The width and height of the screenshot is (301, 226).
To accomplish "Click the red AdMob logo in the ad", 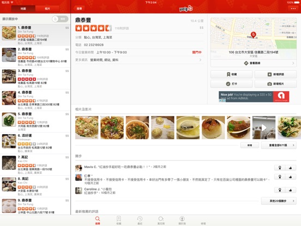I will click(281, 97).
